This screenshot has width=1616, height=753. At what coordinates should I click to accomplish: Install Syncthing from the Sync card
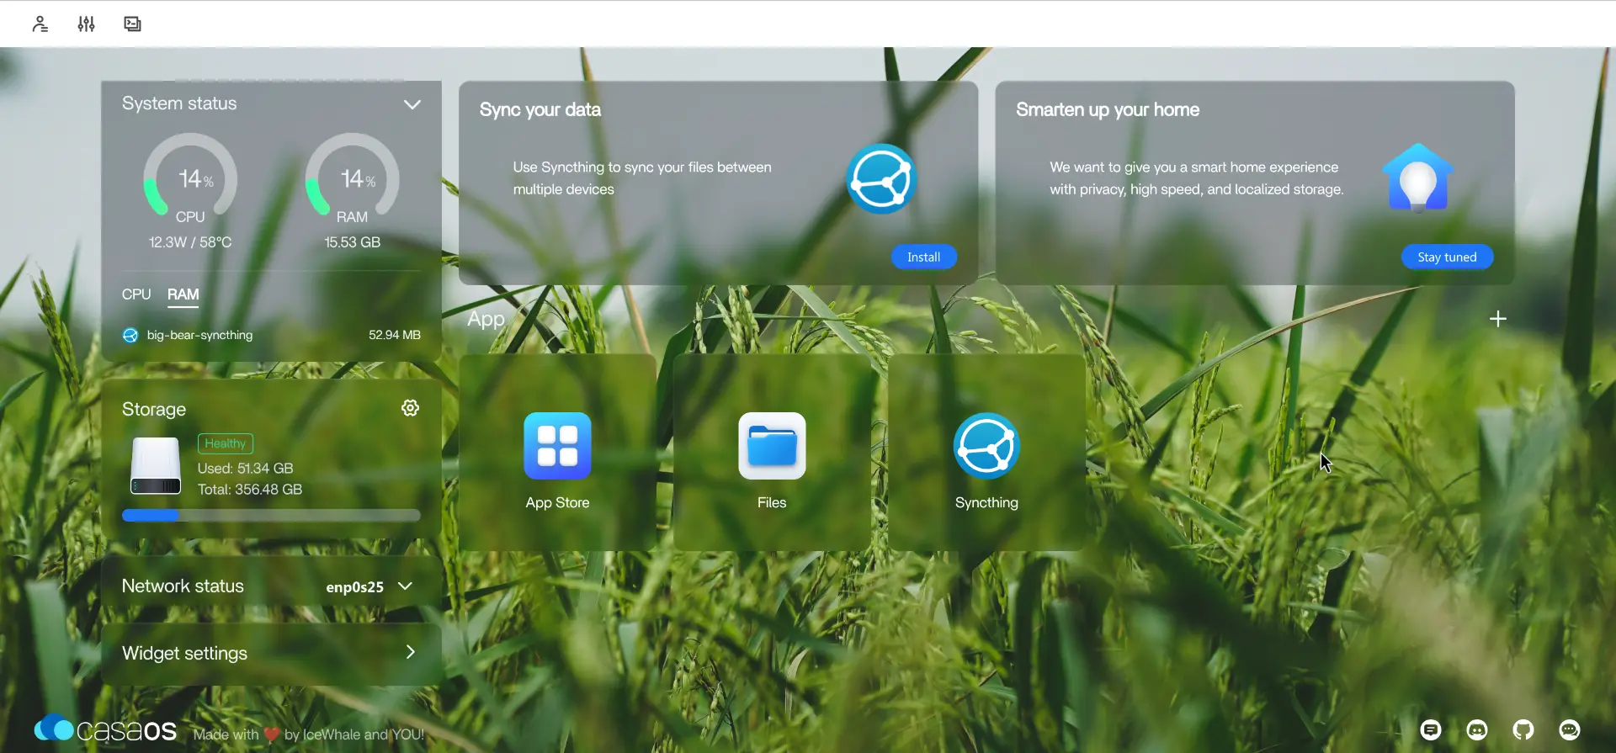(923, 257)
